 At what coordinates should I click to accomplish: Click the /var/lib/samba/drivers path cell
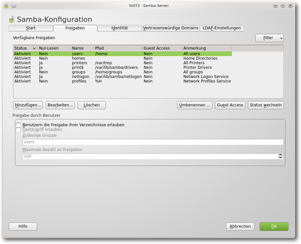click(x=116, y=68)
